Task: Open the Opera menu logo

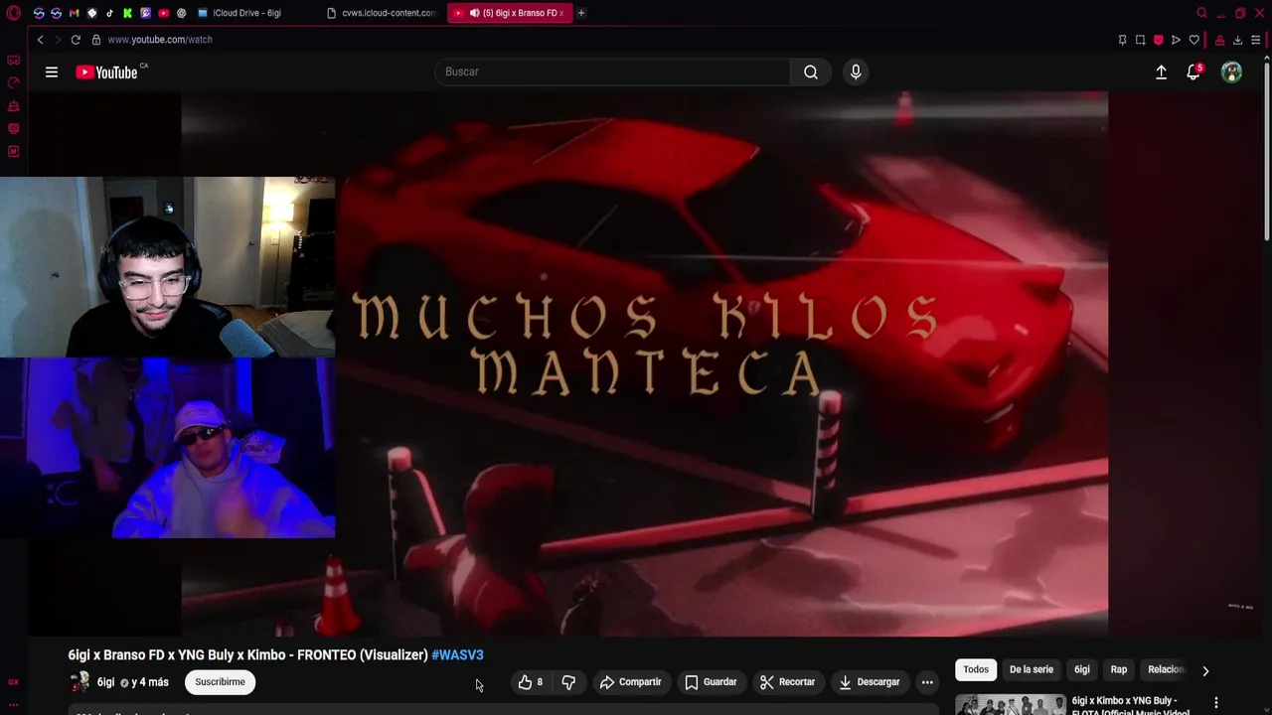Action: [x=14, y=13]
